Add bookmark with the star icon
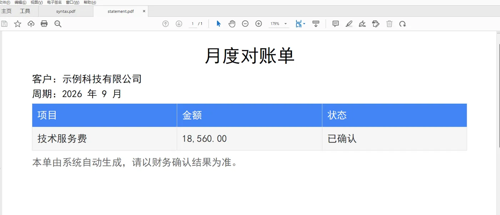Screen dimensions: 500x215 17,24
